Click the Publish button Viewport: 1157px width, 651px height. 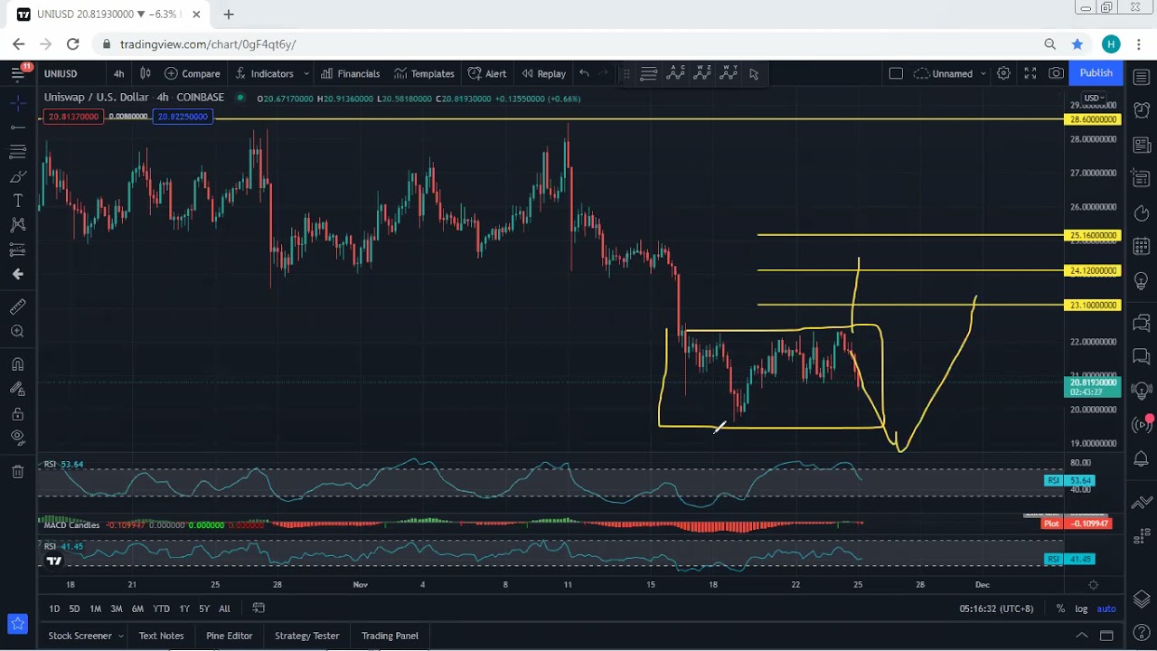click(x=1096, y=73)
